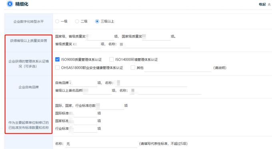Click the 行业标准 count field
Screen dimensions: 272x149
click(x=83, y=129)
